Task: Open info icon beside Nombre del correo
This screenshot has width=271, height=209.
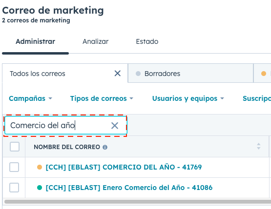Action: click(105, 147)
